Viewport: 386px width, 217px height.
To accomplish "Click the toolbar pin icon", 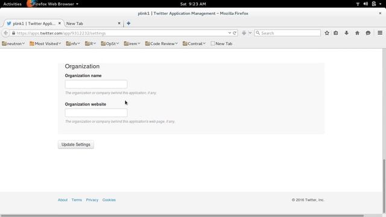I will coord(244,33).
